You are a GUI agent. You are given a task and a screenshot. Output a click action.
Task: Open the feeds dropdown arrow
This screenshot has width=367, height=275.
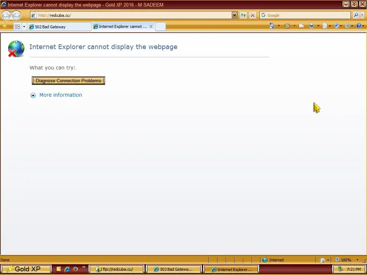294,26
